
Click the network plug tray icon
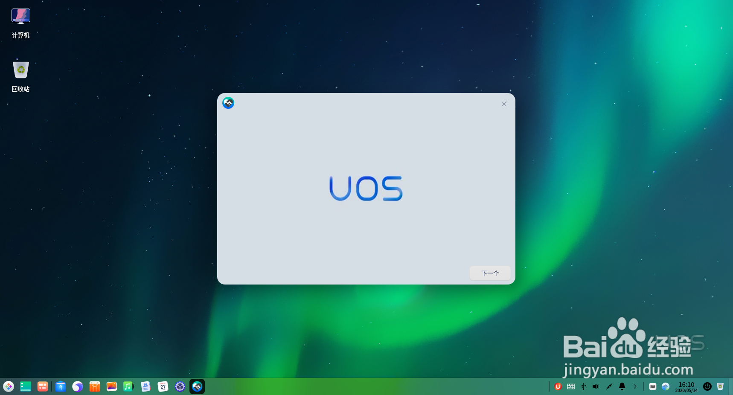point(609,386)
